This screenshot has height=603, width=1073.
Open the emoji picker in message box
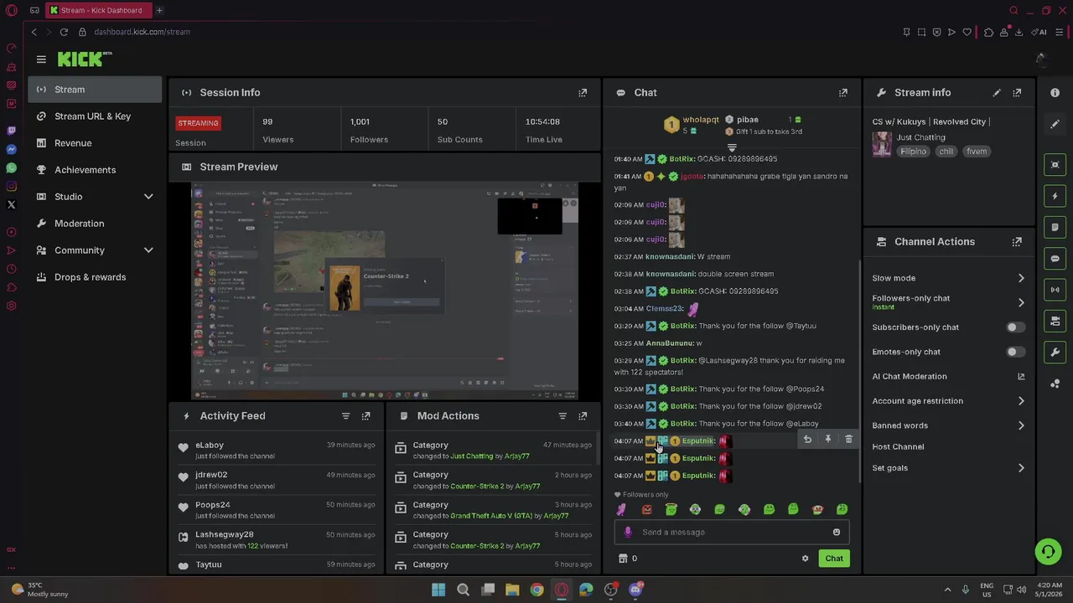[836, 533]
